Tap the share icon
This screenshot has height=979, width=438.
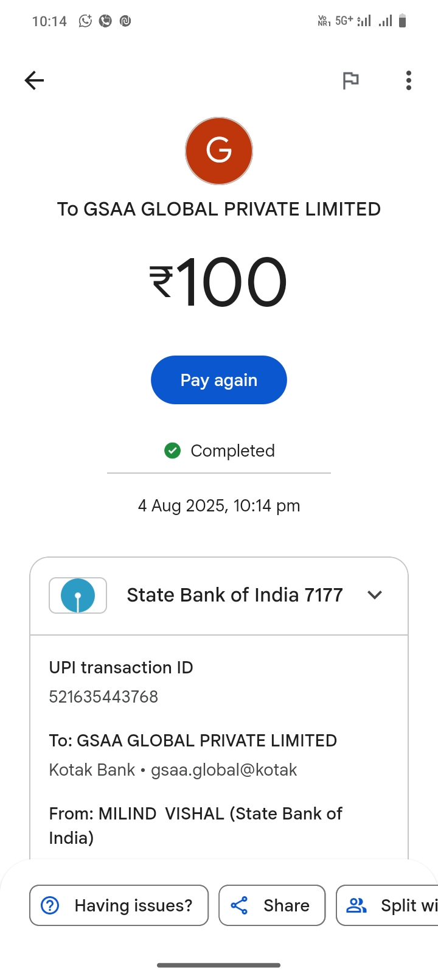(239, 905)
